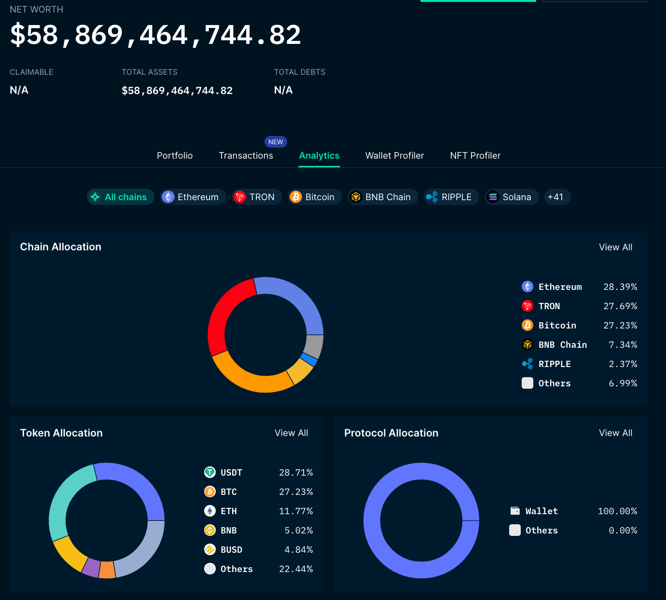Click the BTC token icon
Viewport: 666px width, 600px height.
[x=210, y=491]
